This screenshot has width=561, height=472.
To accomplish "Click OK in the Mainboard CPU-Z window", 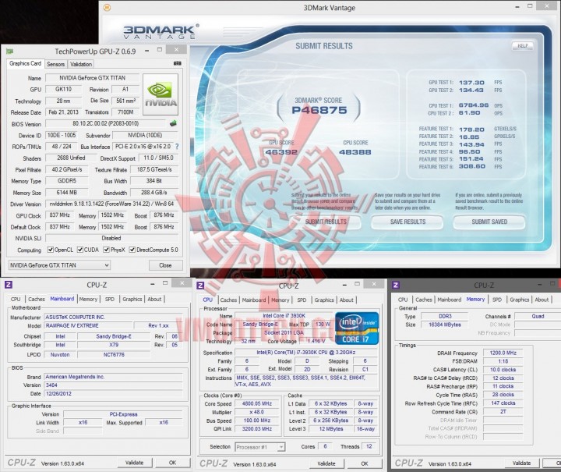I will point(172,463).
